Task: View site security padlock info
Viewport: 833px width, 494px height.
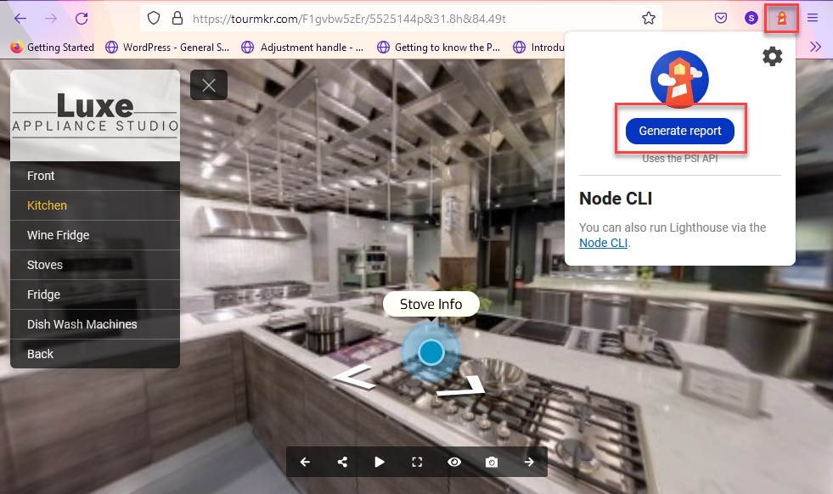Action: click(177, 19)
